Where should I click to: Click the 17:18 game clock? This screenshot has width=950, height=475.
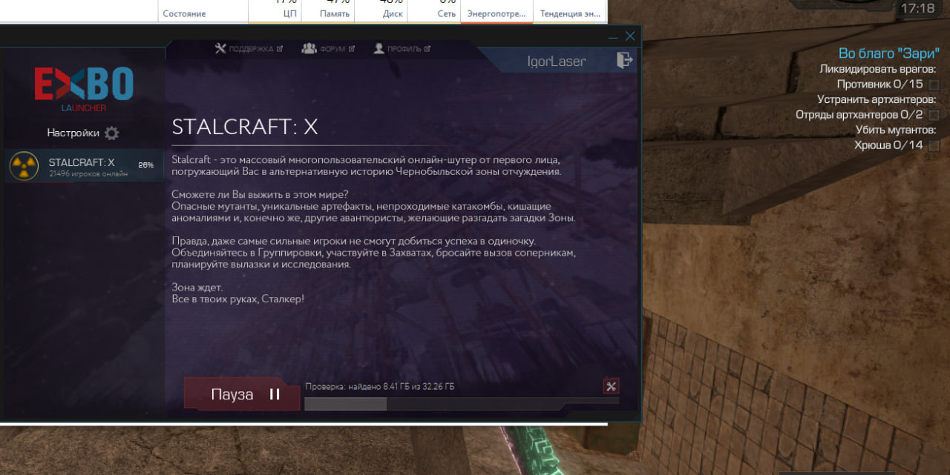point(917,9)
